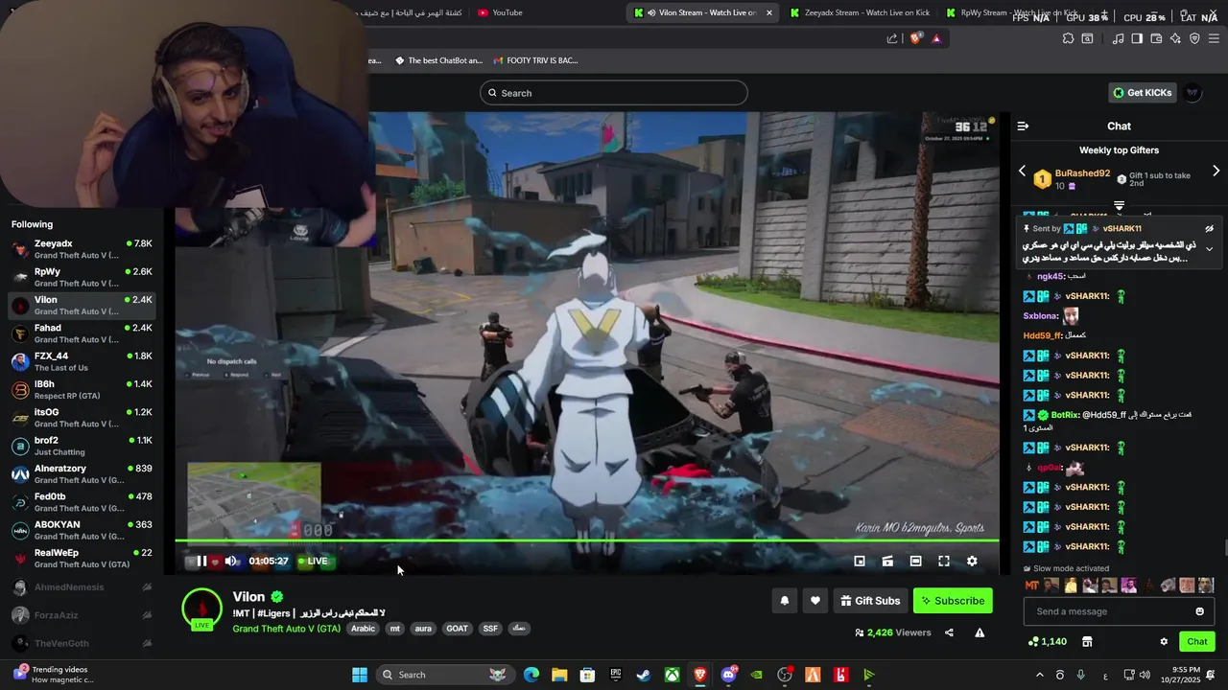Viewport: 1228px width, 690px height.
Task: Jump to the LIVE position in player
Action: pos(313,561)
